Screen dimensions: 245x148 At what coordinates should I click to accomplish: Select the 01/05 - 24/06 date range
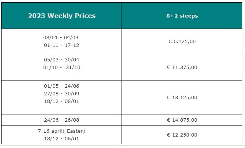(x=62, y=86)
